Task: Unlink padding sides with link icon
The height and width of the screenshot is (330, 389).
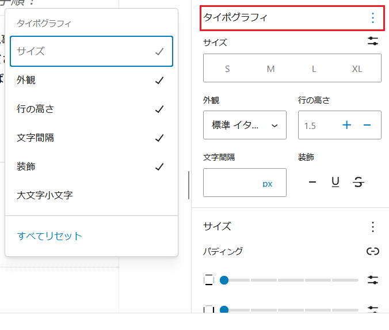Action: [373, 251]
